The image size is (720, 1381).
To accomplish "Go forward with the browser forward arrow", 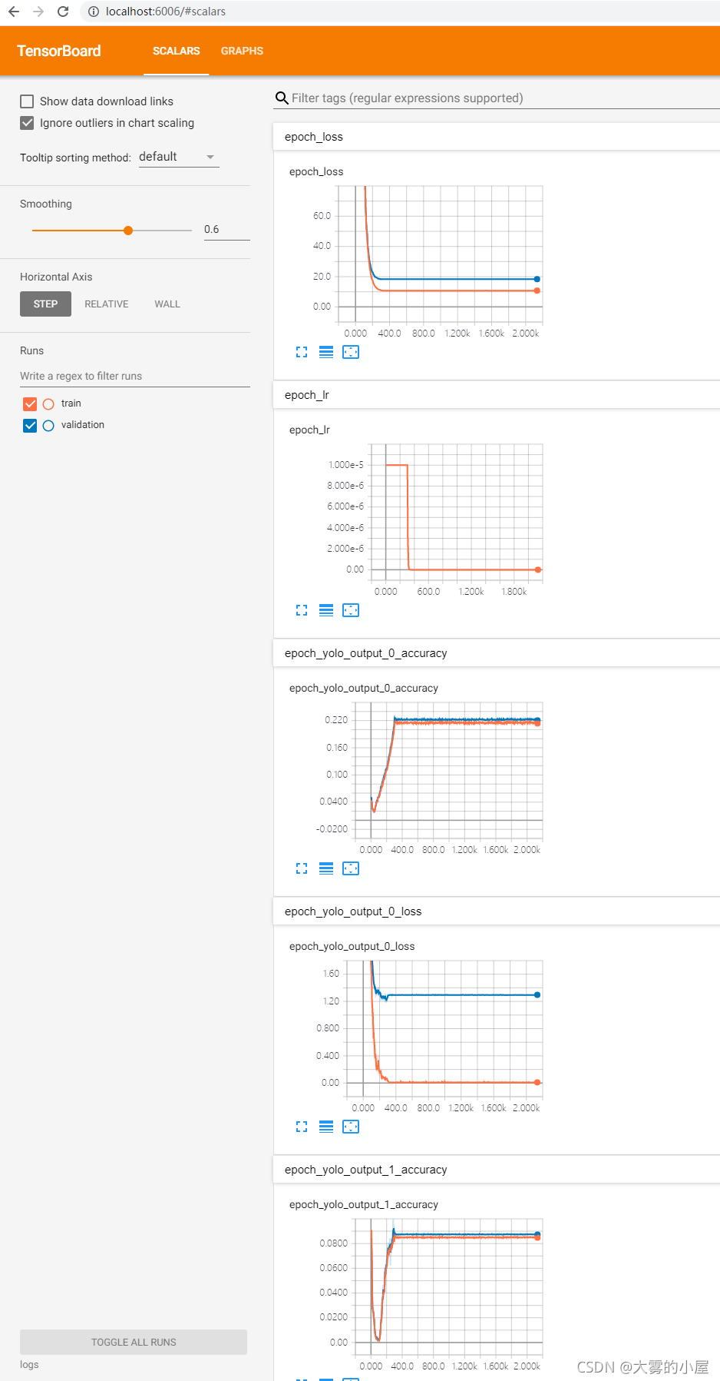I will [38, 12].
